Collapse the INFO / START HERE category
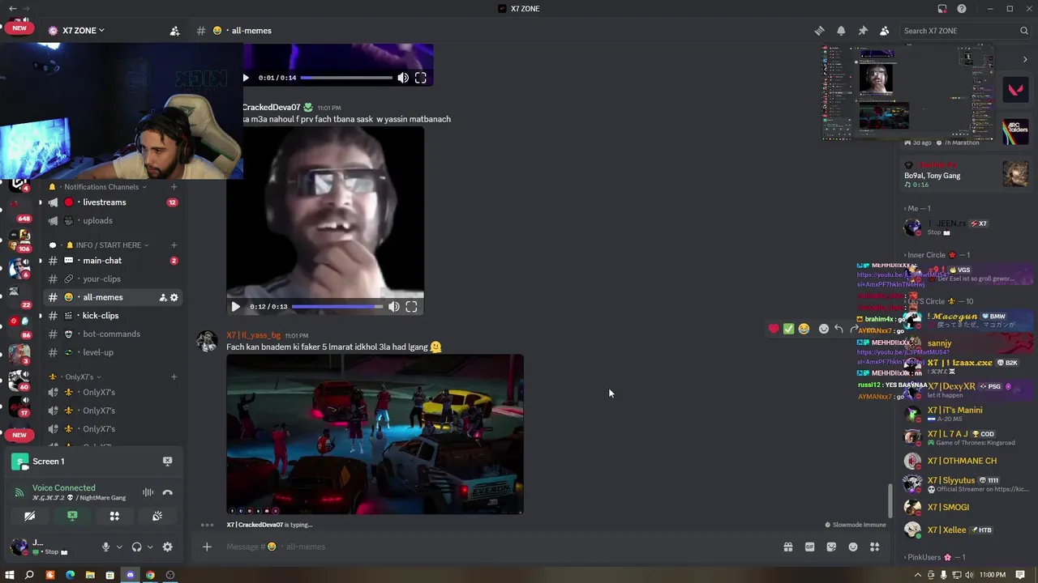Viewport: 1038px width, 583px height. click(109, 245)
